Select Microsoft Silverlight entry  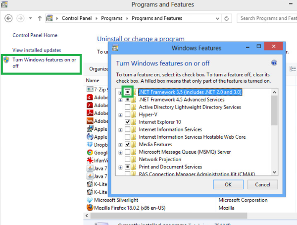pos(116,200)
